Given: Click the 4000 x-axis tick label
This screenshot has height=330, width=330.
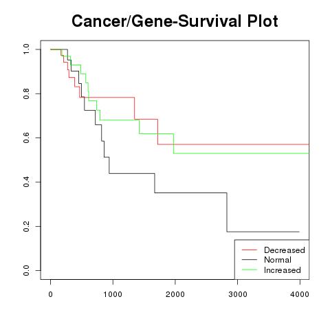Looking at the screenshot, I should coord(300,294).
